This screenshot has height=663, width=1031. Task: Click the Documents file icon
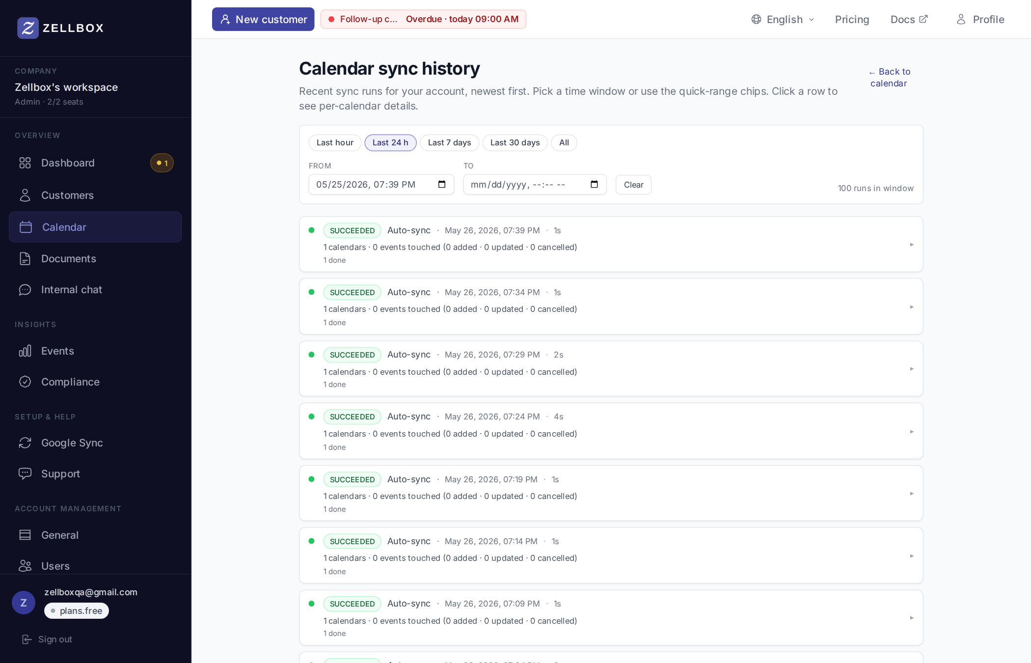coord(25,259)
